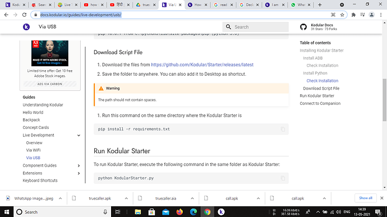Open the Overview page under Live Development

(x=34, y=142)
